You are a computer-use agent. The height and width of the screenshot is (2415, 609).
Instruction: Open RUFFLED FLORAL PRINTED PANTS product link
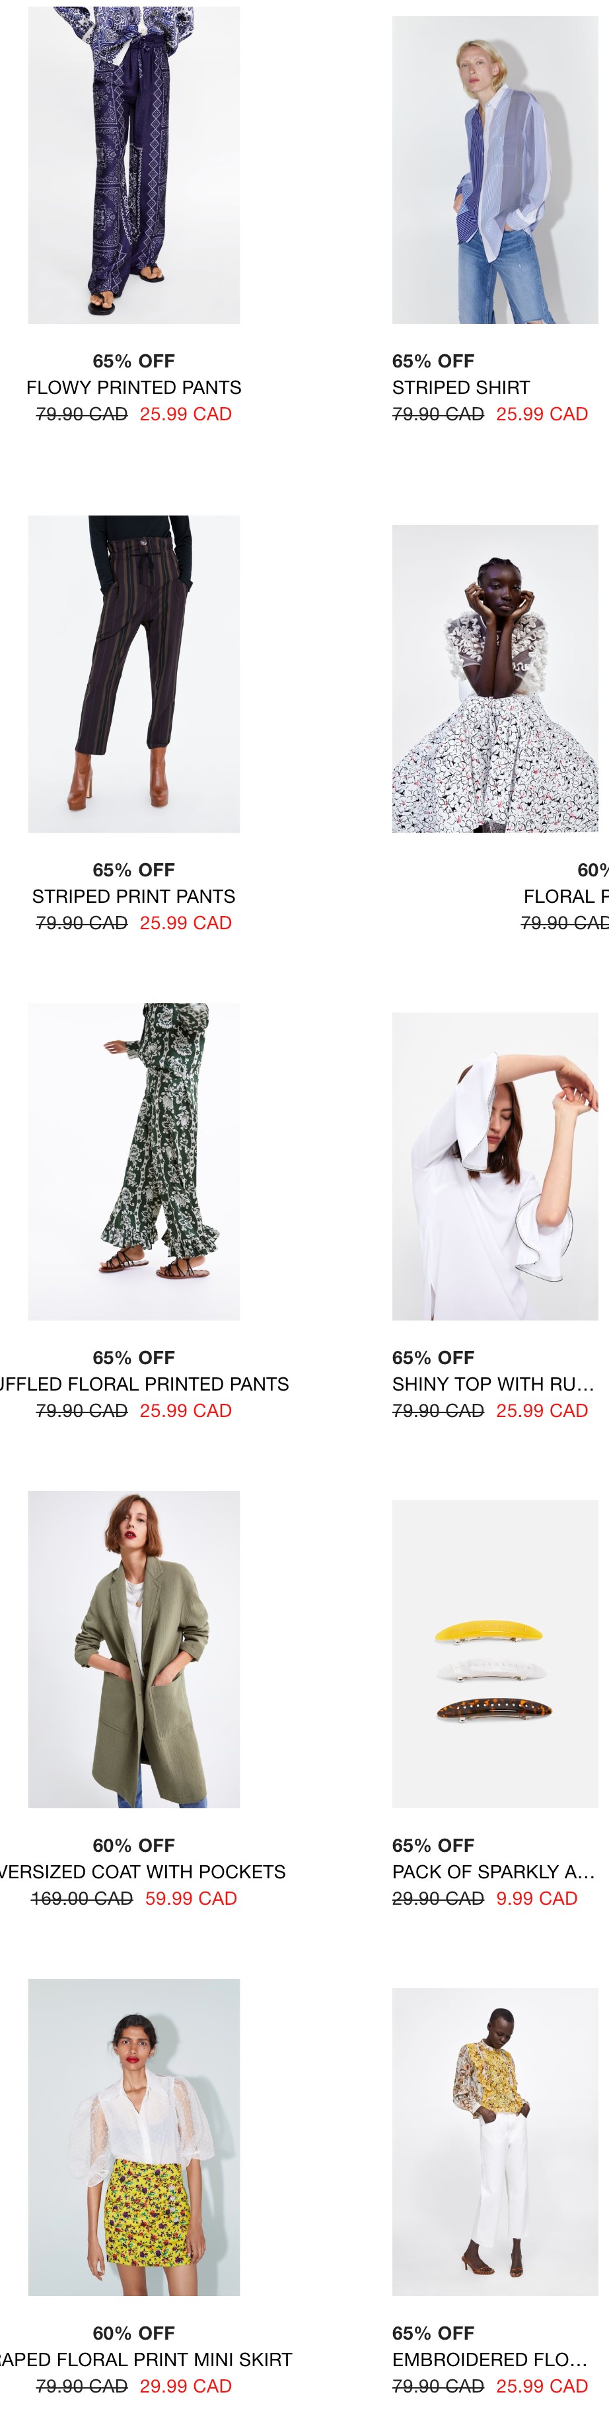144,1384
